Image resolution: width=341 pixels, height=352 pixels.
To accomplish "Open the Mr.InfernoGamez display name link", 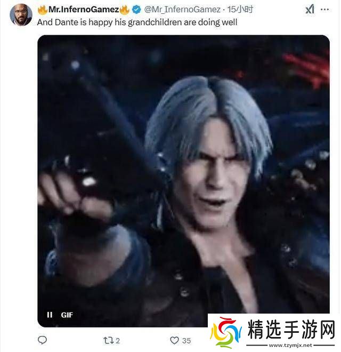I will point(84,10).
